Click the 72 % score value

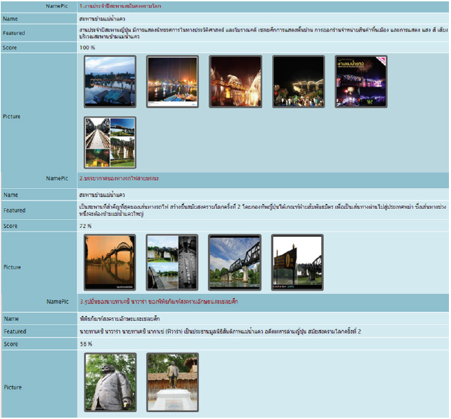coord(86,225)
